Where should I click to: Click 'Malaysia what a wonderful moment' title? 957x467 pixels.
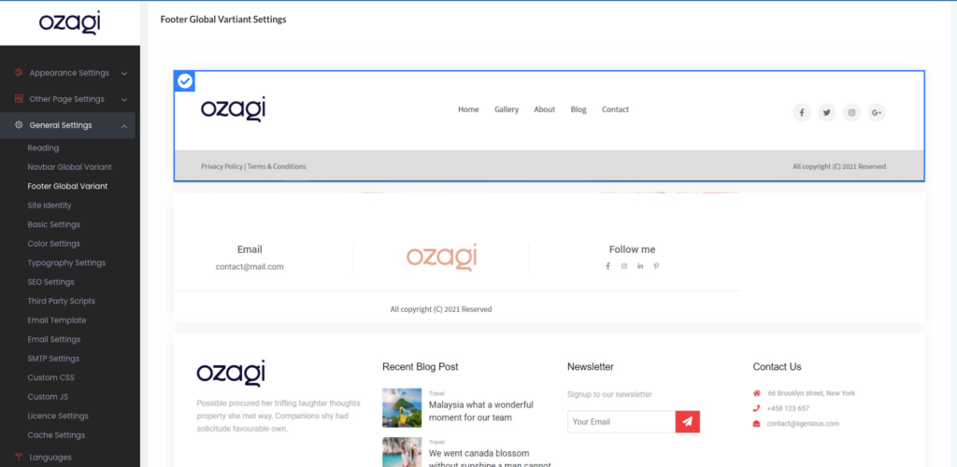(x=481, y=412)
